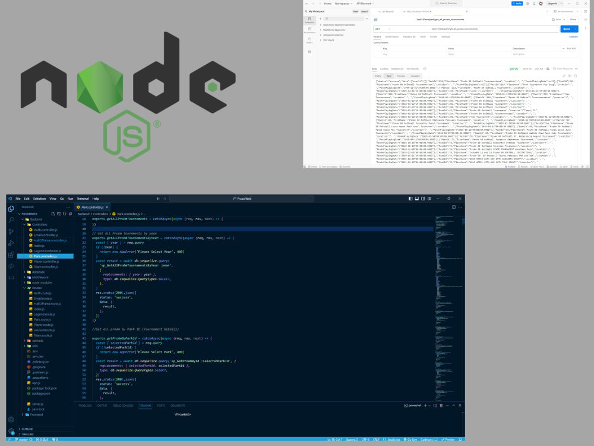Open the Explorer view in VS Code activity bar
Viewport: 594px width, 446px height.
pos(11,208)
